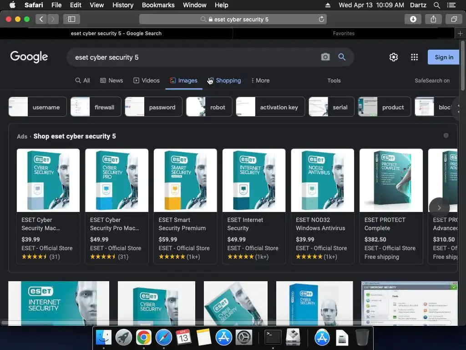Launch Google Chrome from the dock

143,338
